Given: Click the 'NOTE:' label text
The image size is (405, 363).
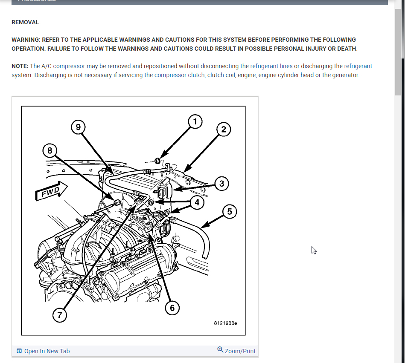Looking at the screenshot, I should point(20,66).
